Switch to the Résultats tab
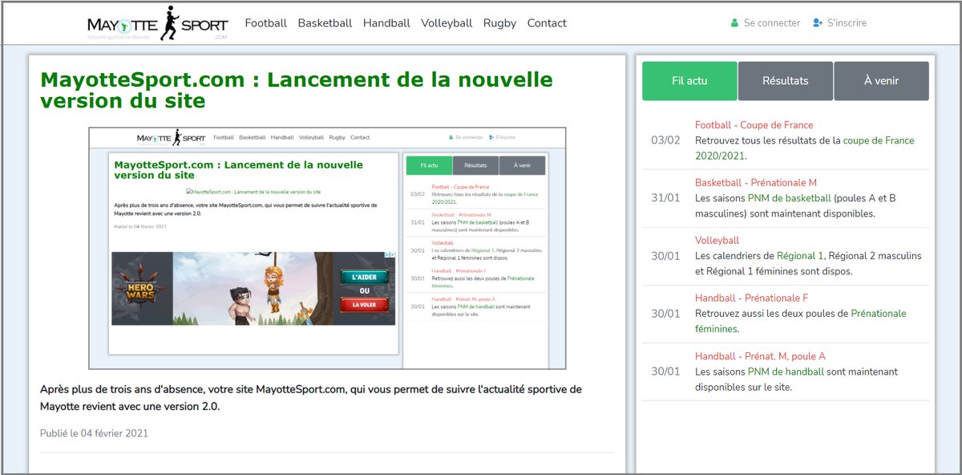Viewport: 962px width, 475px height. (x=786, y=81)
